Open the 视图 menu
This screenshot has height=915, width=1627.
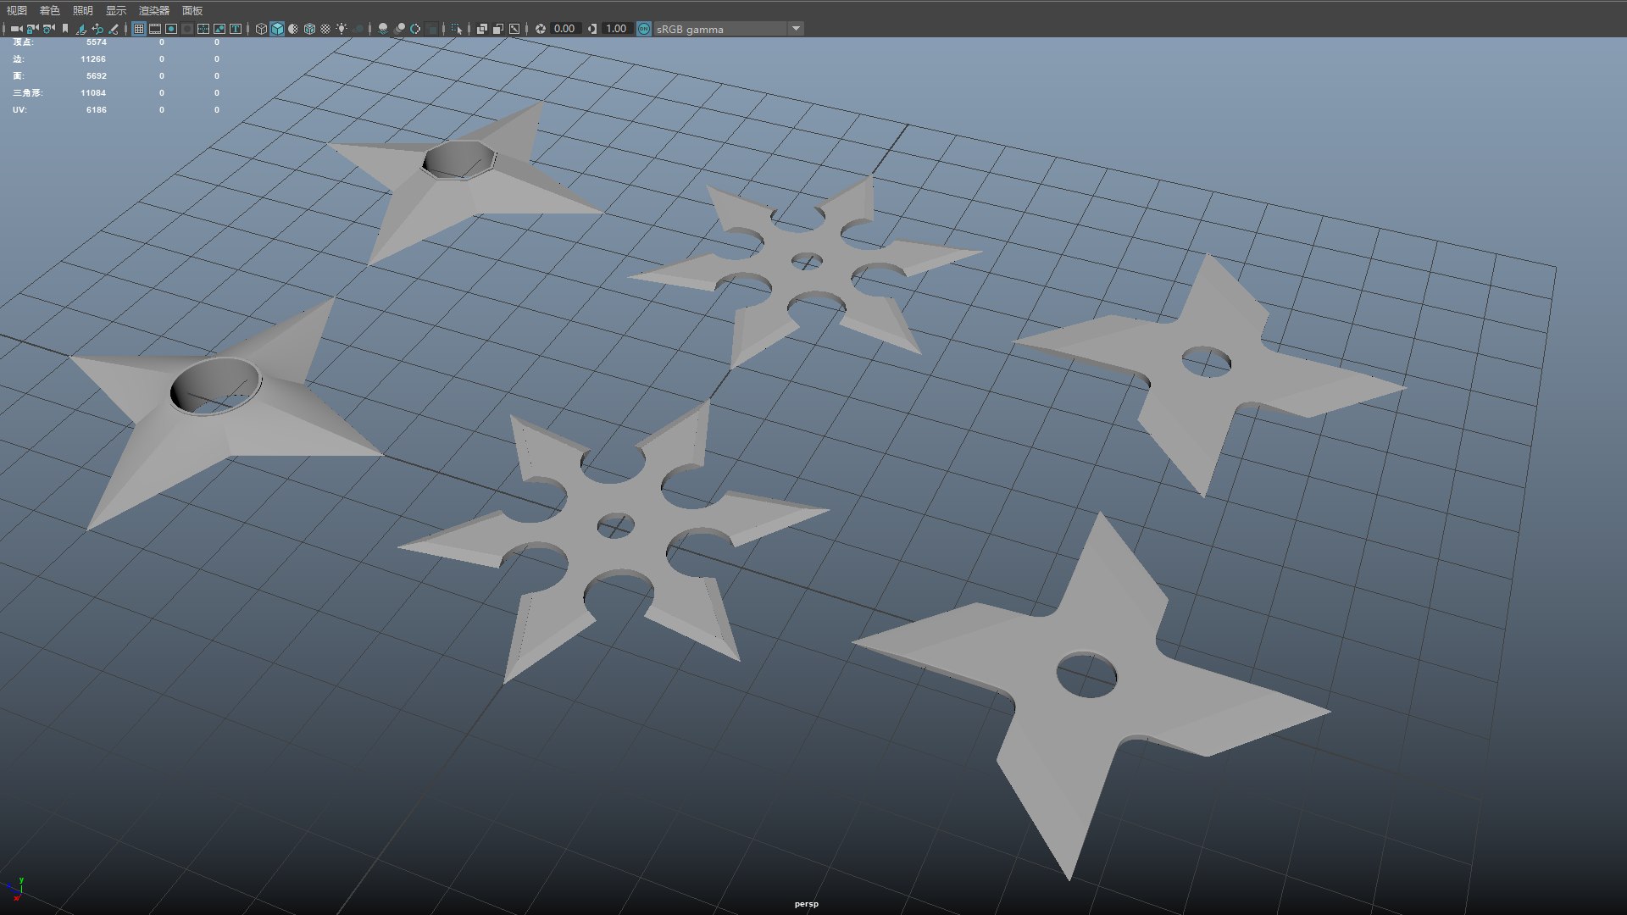(x=17, y=10)
